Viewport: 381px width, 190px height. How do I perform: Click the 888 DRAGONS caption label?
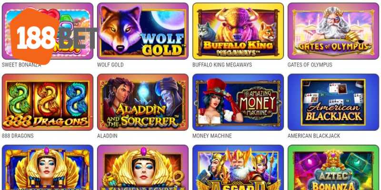tap(18, 136)
